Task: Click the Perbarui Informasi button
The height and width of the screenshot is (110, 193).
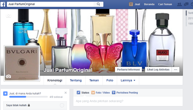Action: 128,69
